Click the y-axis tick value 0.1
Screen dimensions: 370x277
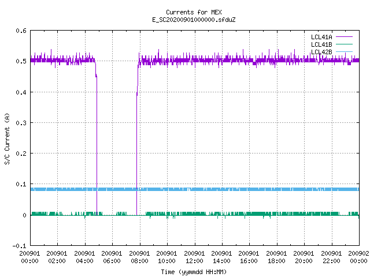[x=21, y=184]
